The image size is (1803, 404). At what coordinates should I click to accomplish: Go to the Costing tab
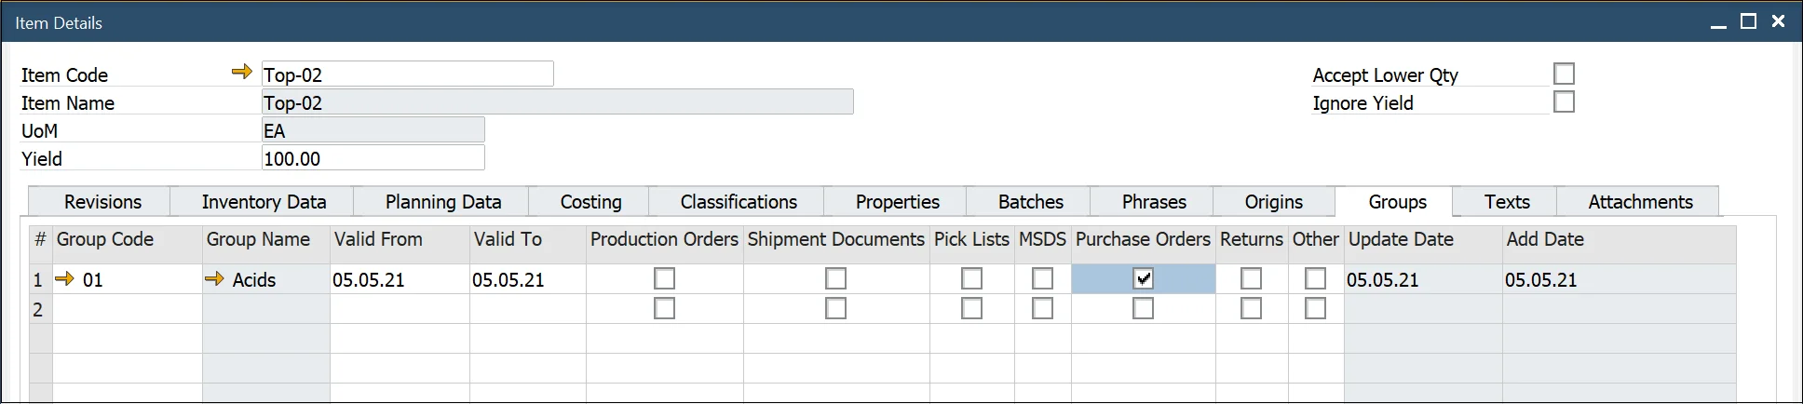590,202
